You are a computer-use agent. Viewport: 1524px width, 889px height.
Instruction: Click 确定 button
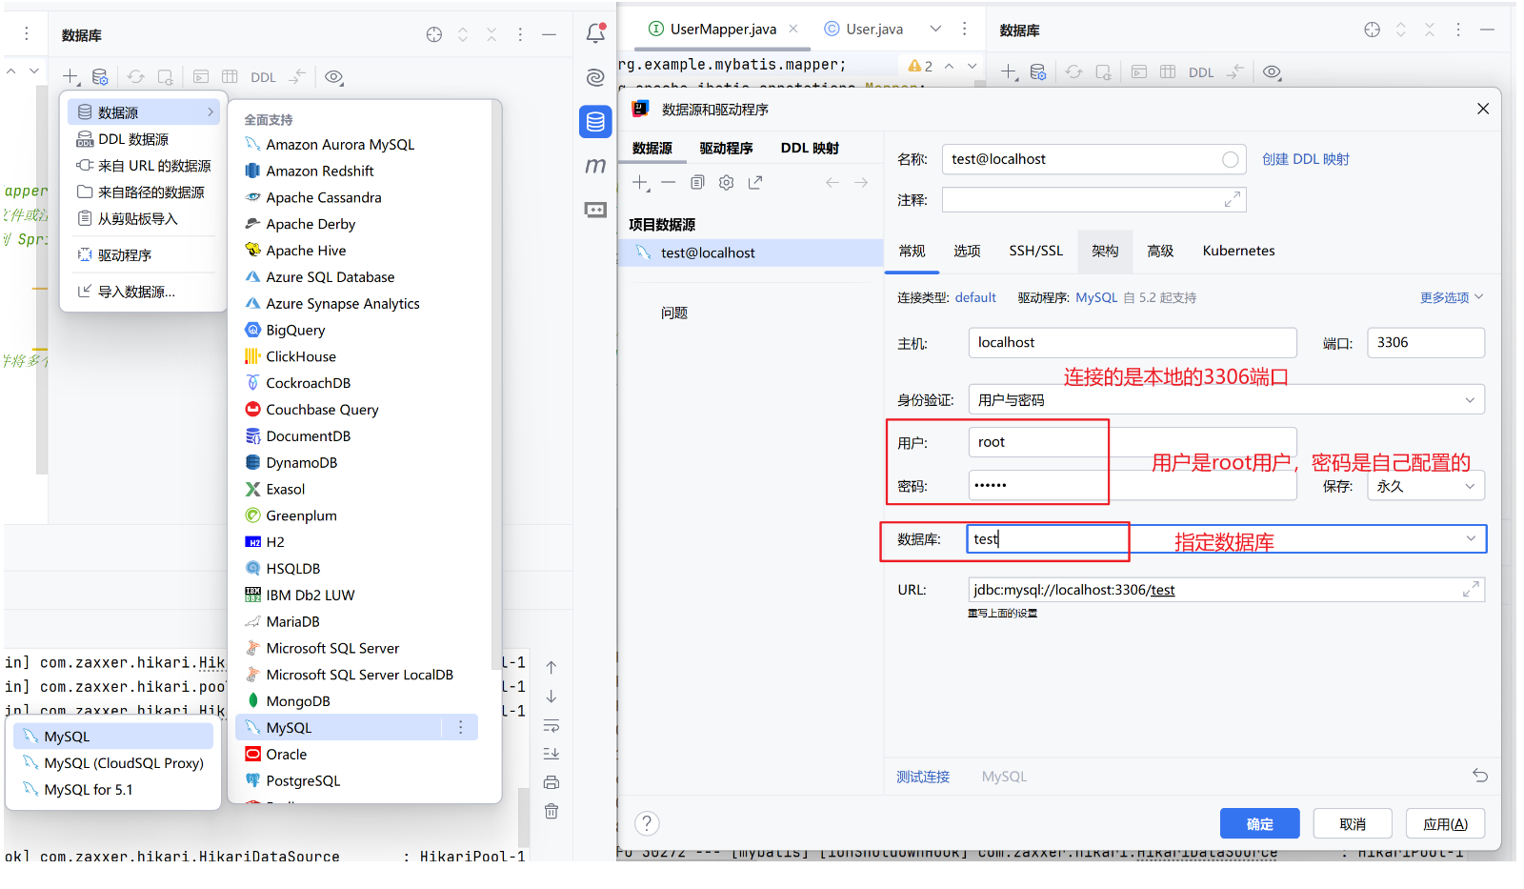click(x=1260, y=823)
